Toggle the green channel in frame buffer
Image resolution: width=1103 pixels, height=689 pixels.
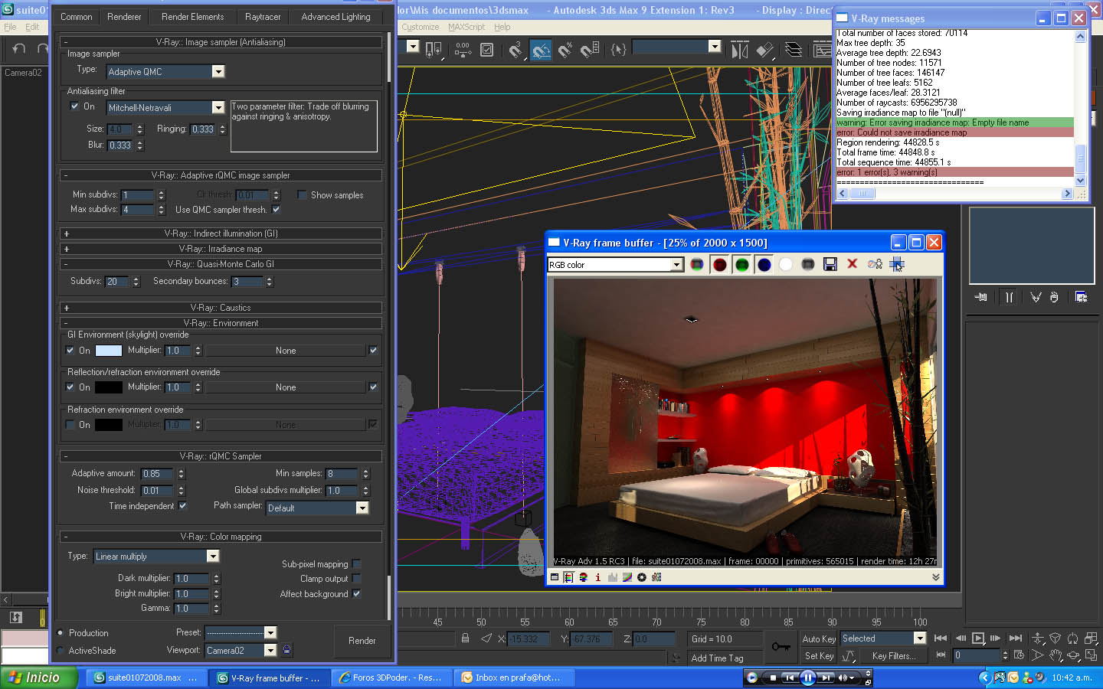tap(741, 264)
